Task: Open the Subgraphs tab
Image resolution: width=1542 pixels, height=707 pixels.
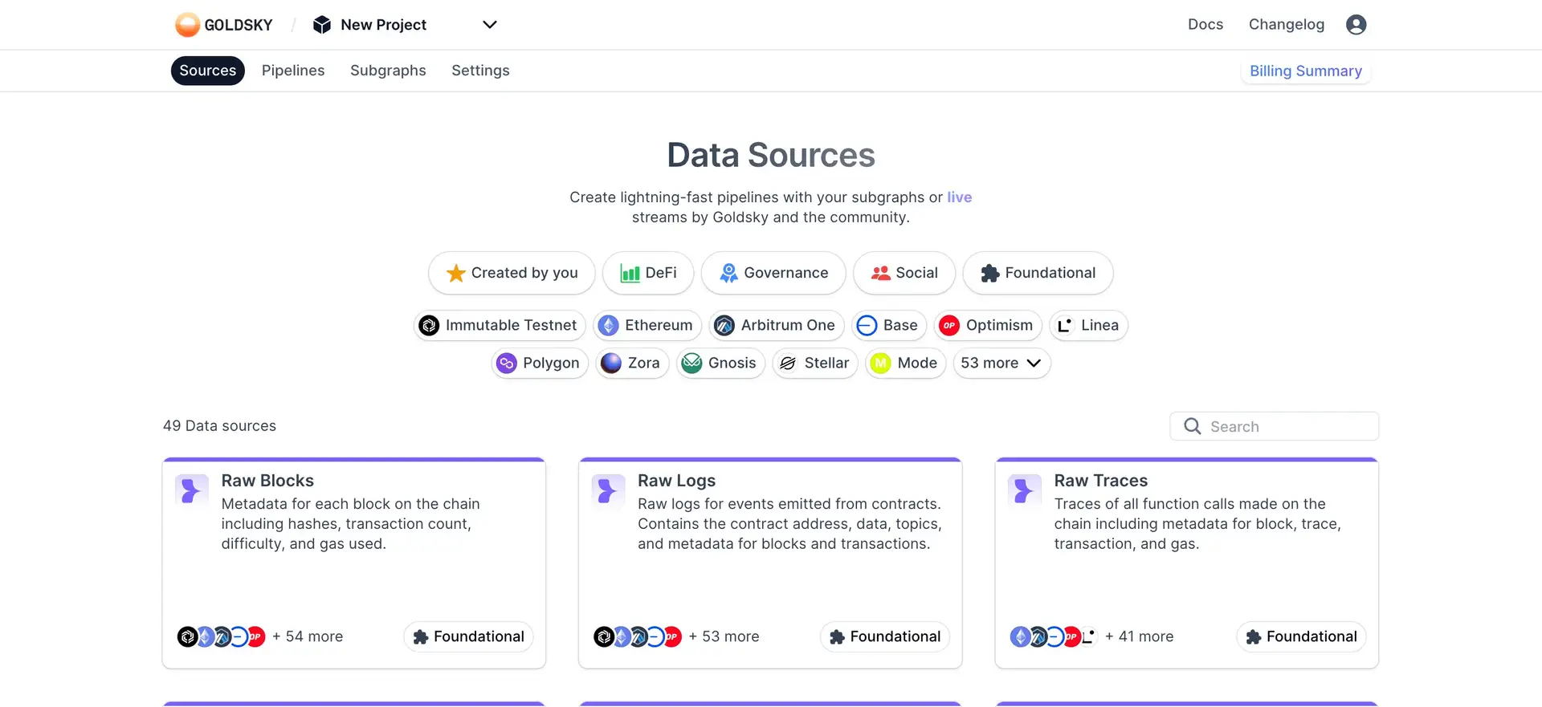Action: point(388,71)
